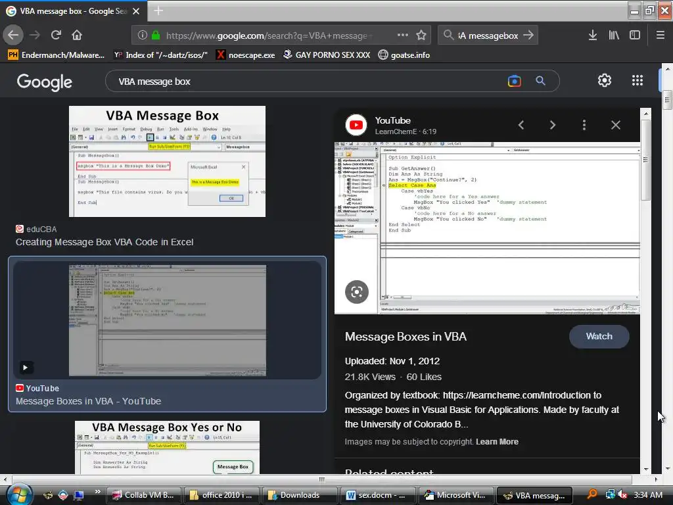Open the Firefox hamburger menu
Image resolution: width=673 pixels, height=505 pixels.
coord(660,36)
